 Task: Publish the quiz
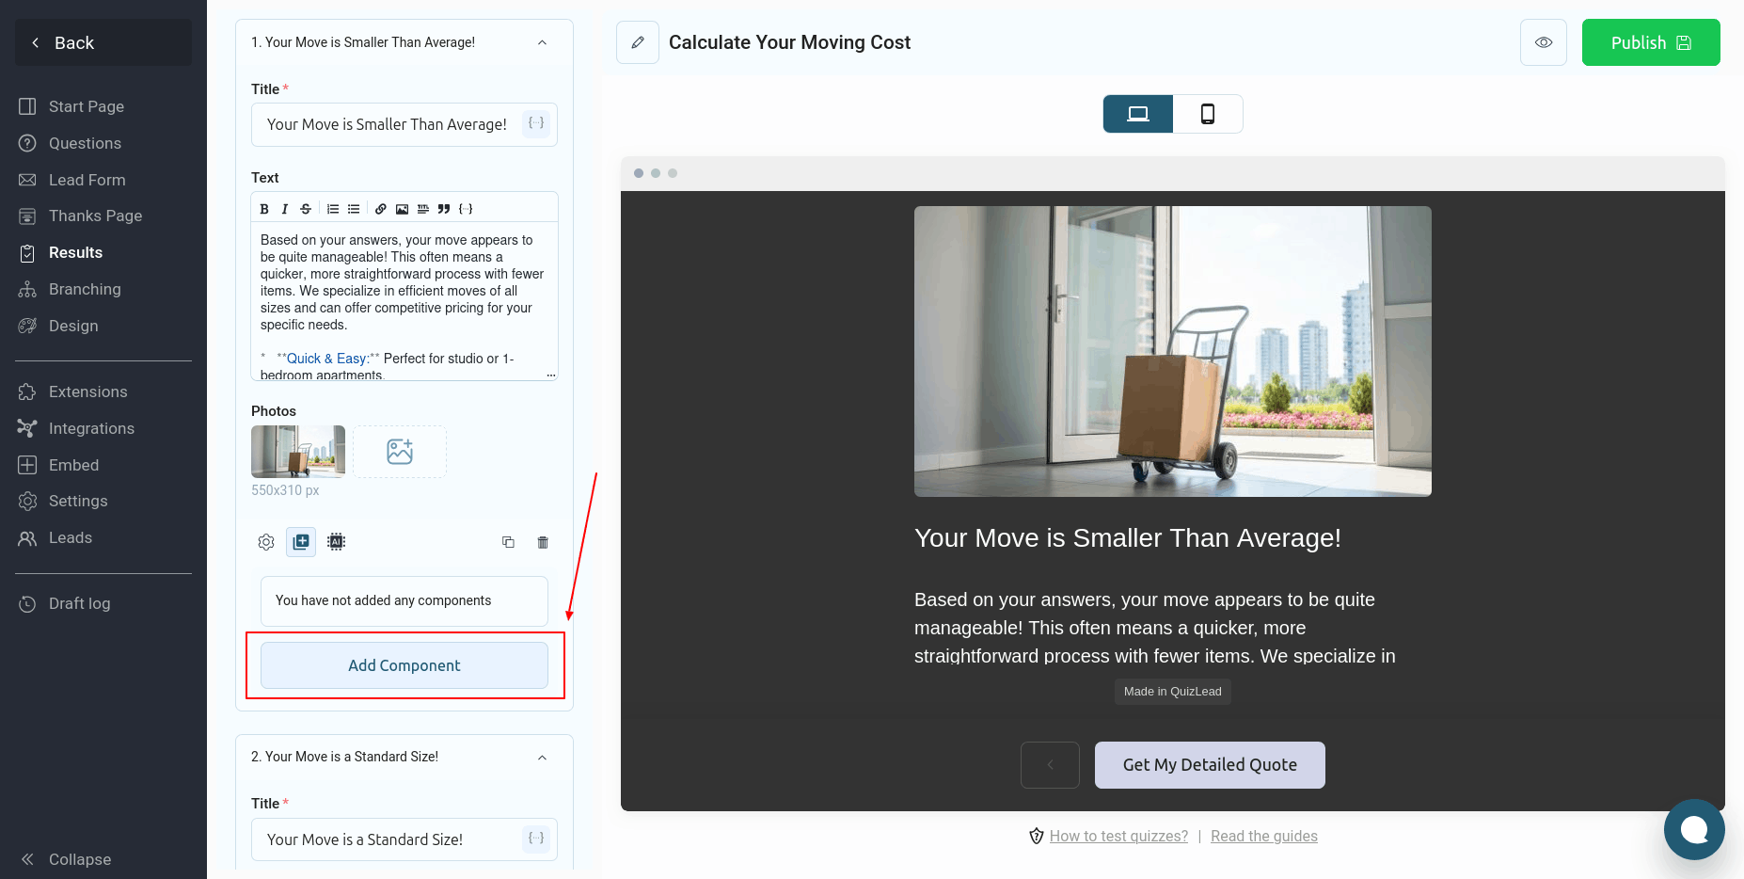click(1651, 42)
